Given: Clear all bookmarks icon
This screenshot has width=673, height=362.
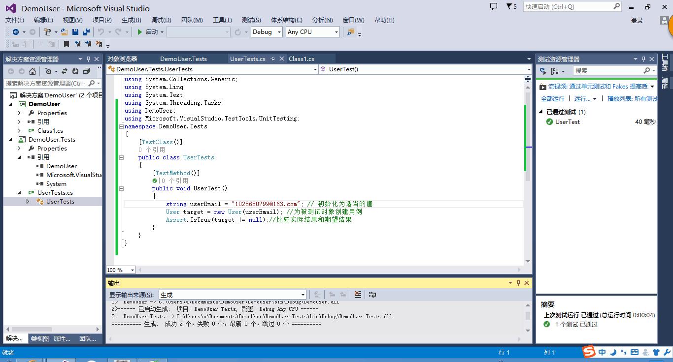Looking at the screenshot, I should pyautogui.click(x=99, y=44).
